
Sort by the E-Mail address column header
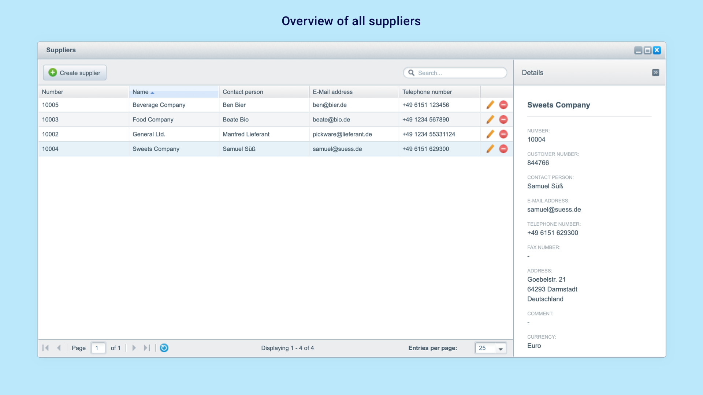click(x=354, y=92)
